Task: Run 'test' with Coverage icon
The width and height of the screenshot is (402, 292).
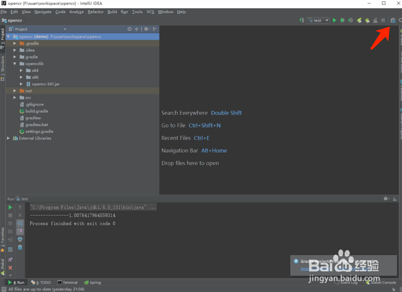Action: [351, 20]
